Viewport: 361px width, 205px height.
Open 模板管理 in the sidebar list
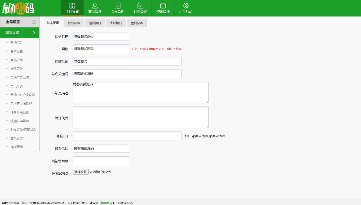point(16,147)
